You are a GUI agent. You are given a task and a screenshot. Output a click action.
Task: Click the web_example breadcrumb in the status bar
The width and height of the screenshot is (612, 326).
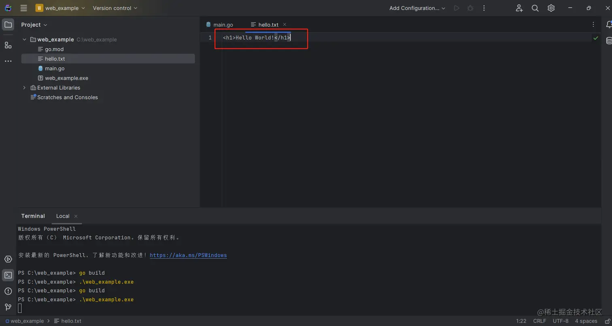click(x=24, y=321)
